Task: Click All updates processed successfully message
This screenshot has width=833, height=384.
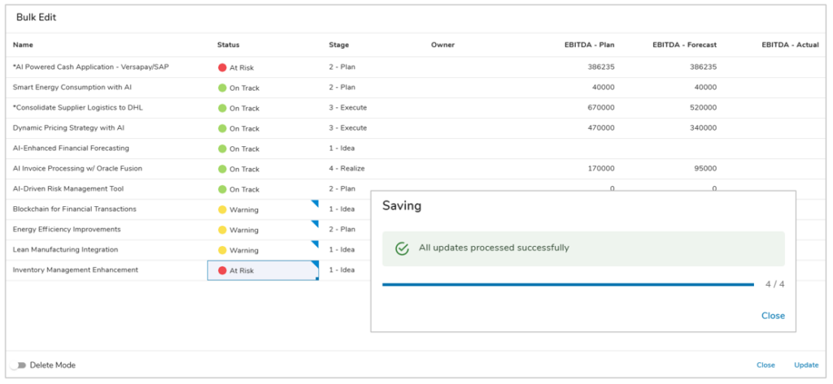Action: coord(494,248)
